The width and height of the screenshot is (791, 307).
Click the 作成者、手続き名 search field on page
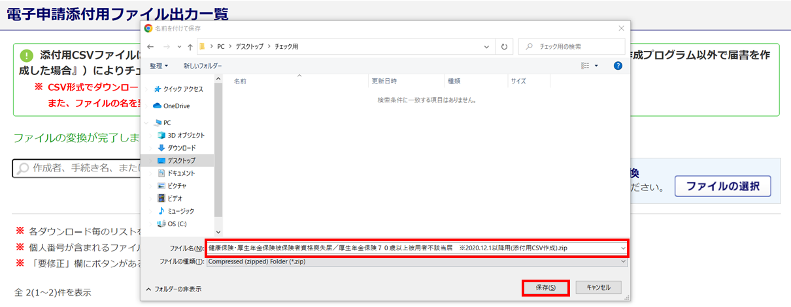tap(77, 168)
